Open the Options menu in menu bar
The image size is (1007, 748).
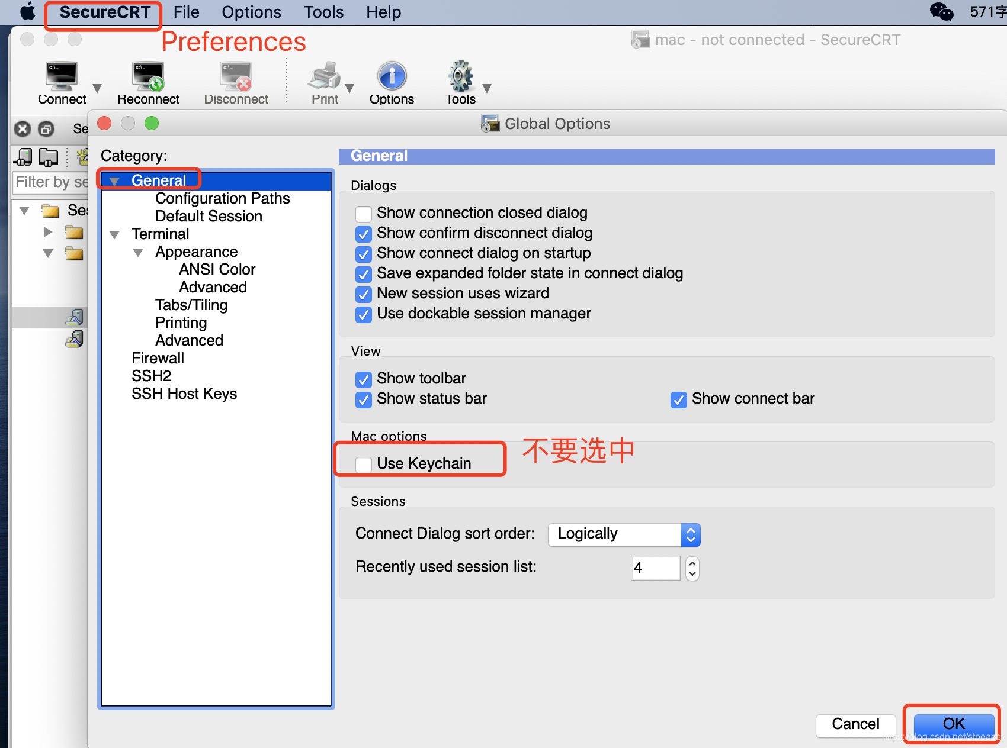(x=251, y=12)
